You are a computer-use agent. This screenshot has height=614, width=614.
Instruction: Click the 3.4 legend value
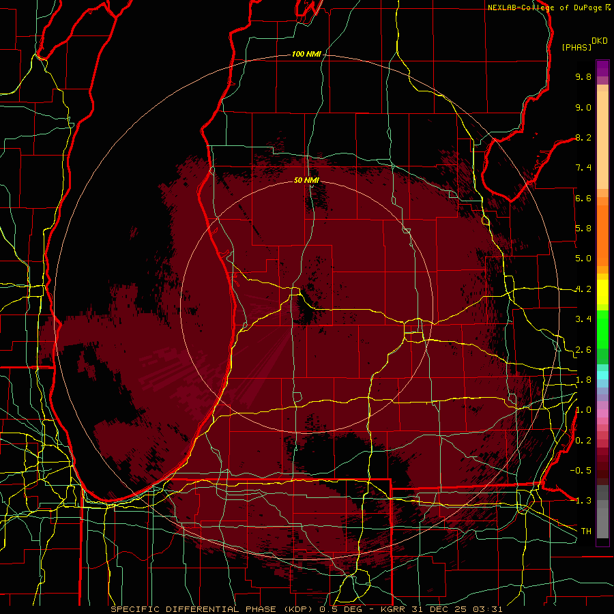583,319
